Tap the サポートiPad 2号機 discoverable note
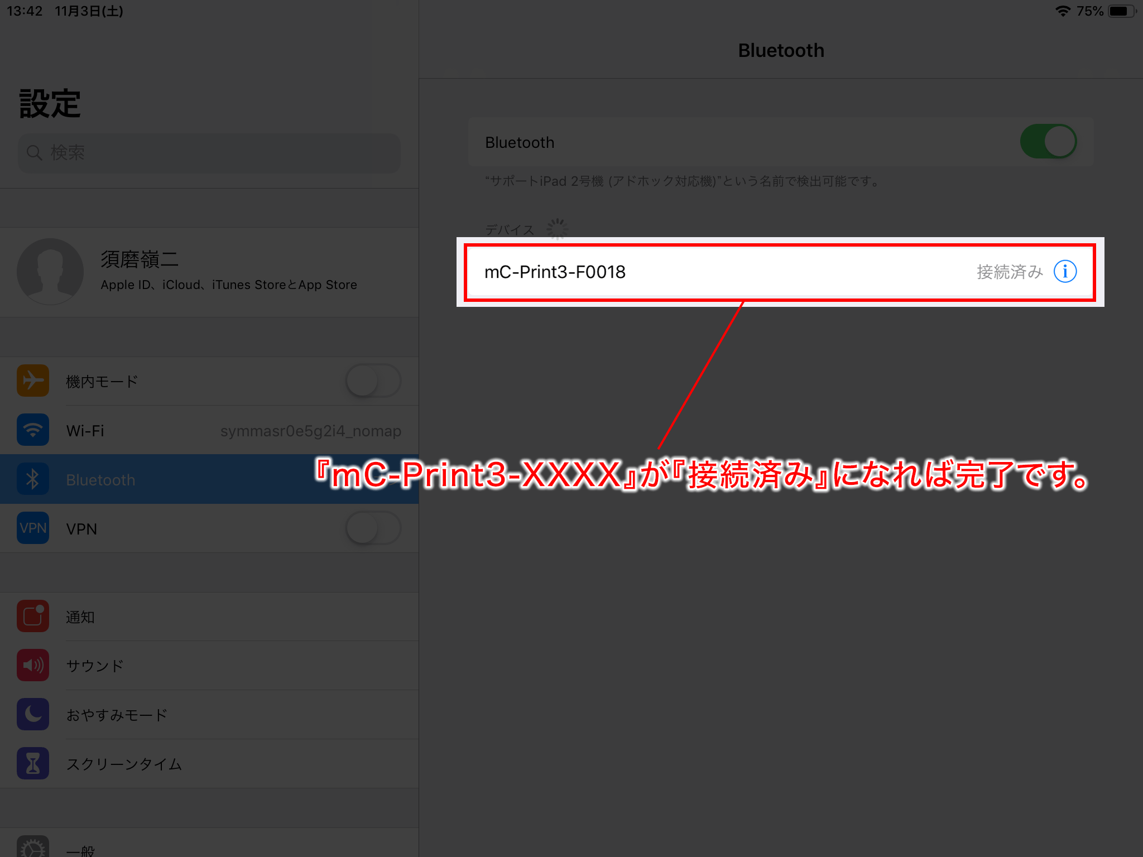Screen dimensions: 1143x857 [x=683, y=181]
